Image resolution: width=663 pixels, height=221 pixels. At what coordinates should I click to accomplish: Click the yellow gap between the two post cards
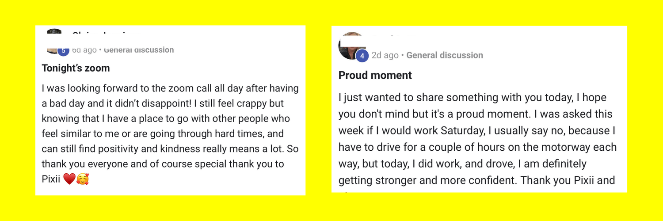point(318,110)
